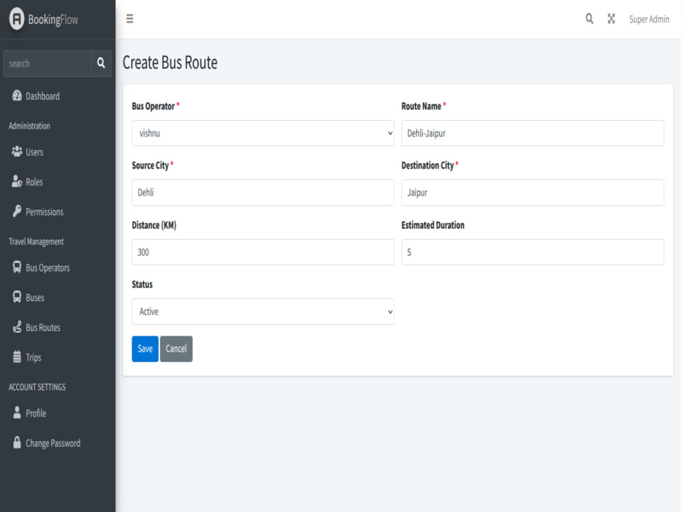Select Buses in the sidebar
The height and width of the screenshot is (512, 682).
[x=57, y=298]
